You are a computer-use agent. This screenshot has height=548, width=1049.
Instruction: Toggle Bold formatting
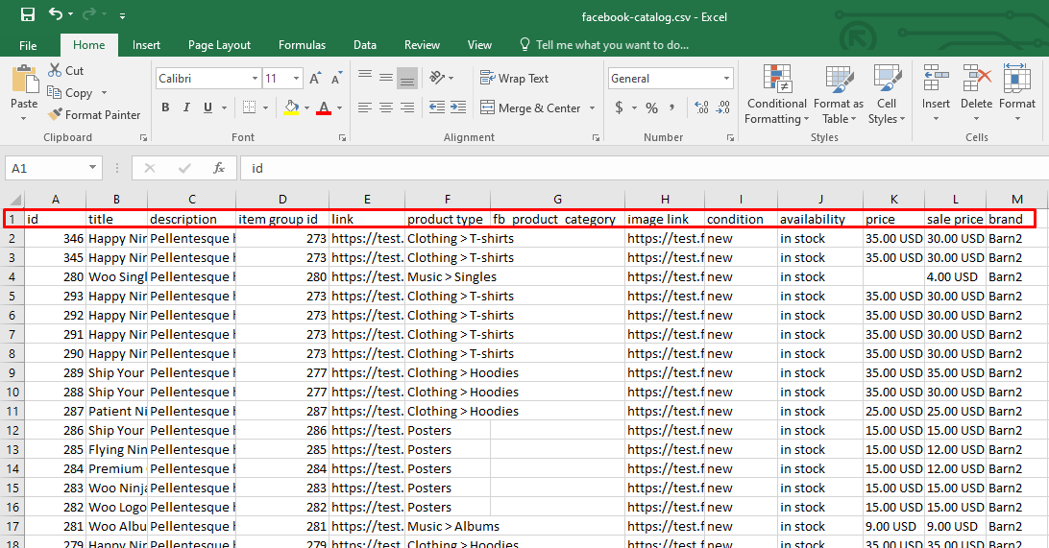165,108
